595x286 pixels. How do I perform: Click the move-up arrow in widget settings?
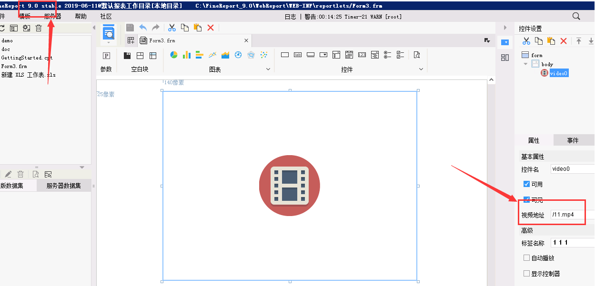[x=579, y=41]
